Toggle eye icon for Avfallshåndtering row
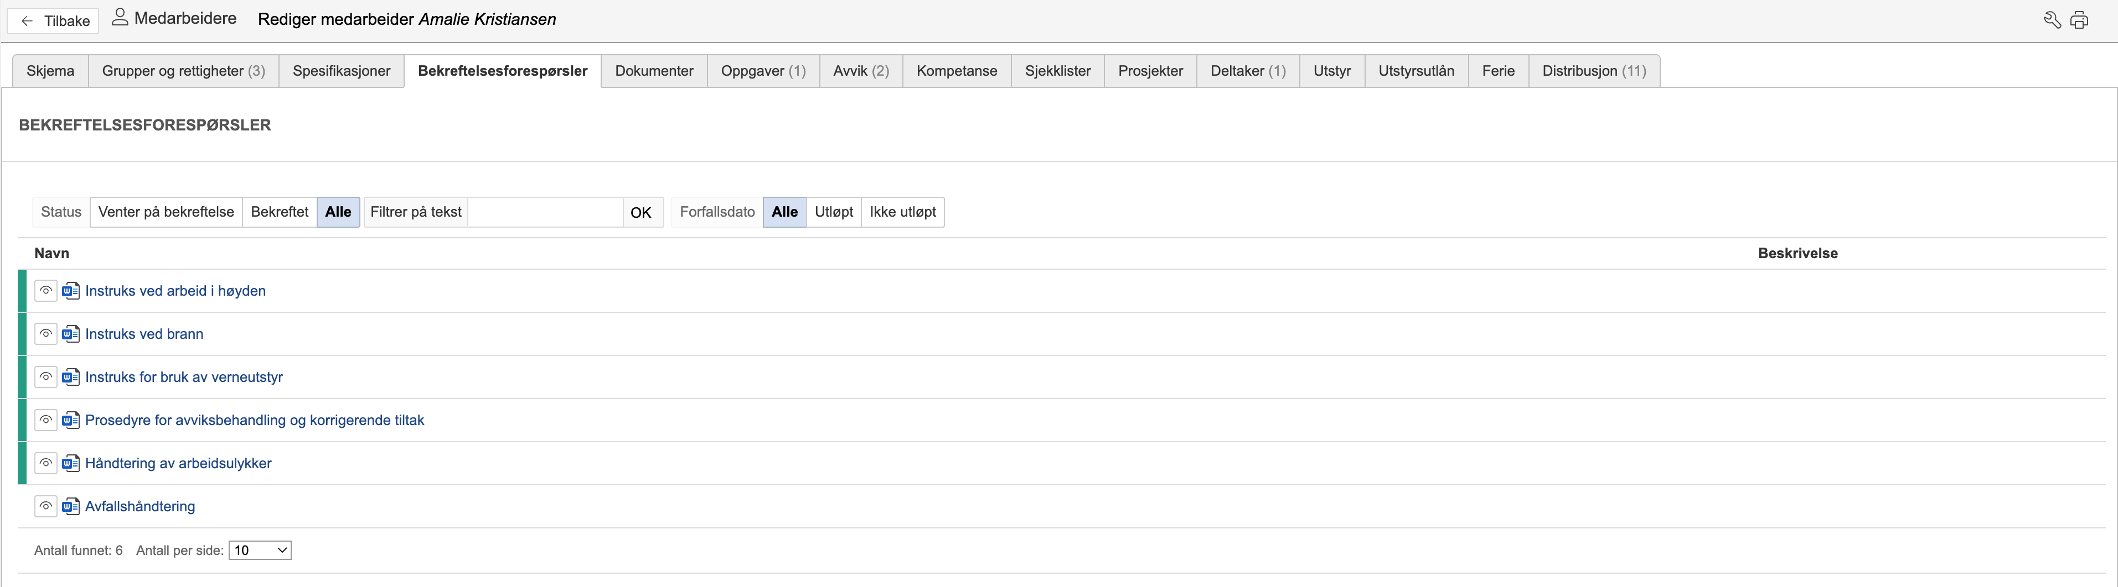 pyautogui.click(x=46, y=506)
